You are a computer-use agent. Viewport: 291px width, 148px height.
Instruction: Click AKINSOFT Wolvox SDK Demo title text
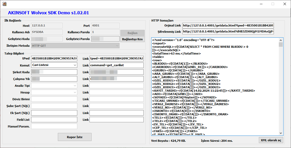pyautogui.click(x=48, y=13)
